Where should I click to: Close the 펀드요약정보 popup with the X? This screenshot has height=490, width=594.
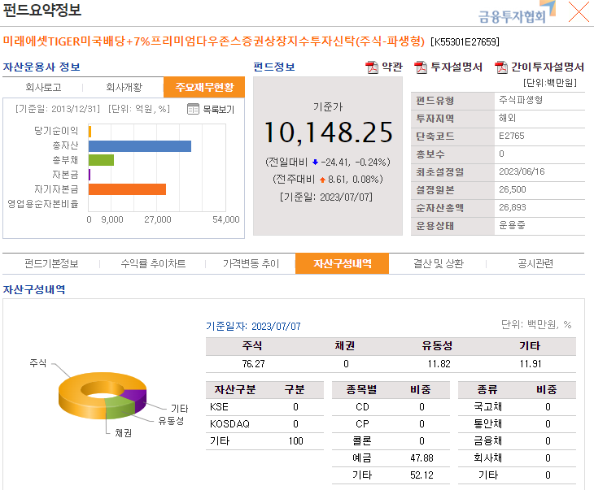(579, 11)
